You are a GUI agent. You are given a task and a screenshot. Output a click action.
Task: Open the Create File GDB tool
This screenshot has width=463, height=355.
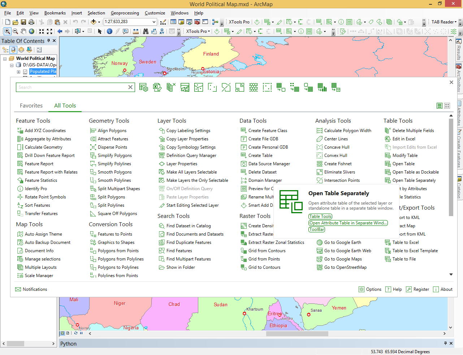259,139
